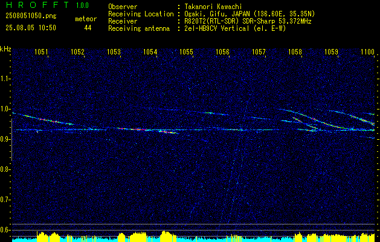Click the 0.9 kHz axis label
The height and width of the screenshot is (242, 380).
point(5,139)
